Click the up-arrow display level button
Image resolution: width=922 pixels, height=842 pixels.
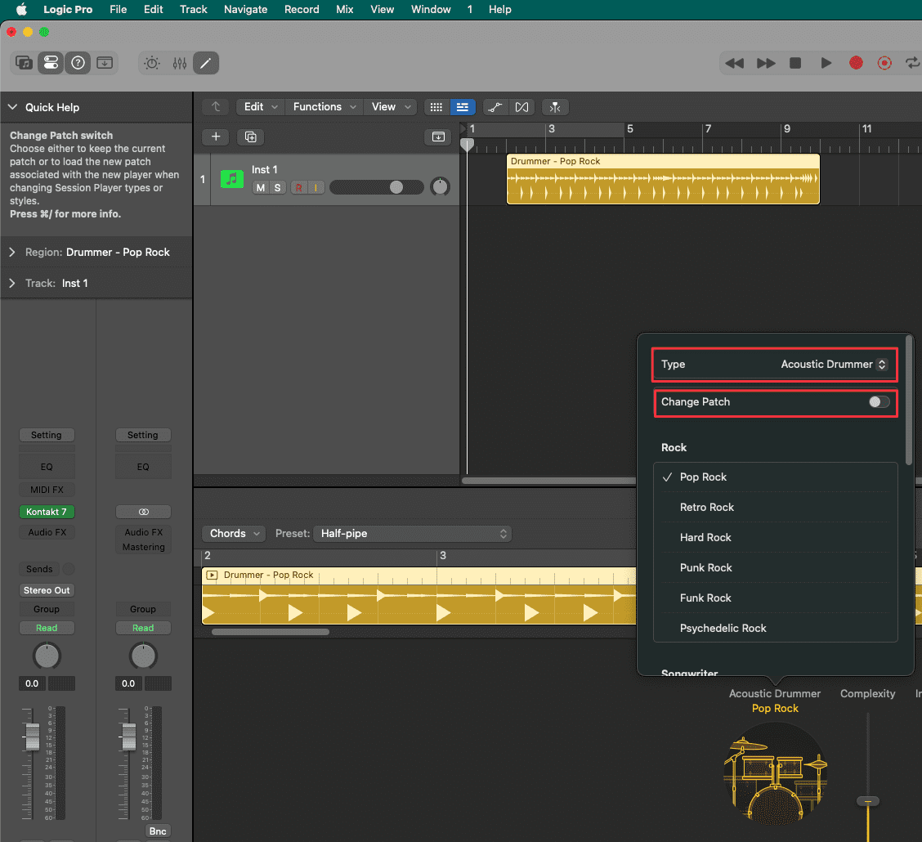216,107
